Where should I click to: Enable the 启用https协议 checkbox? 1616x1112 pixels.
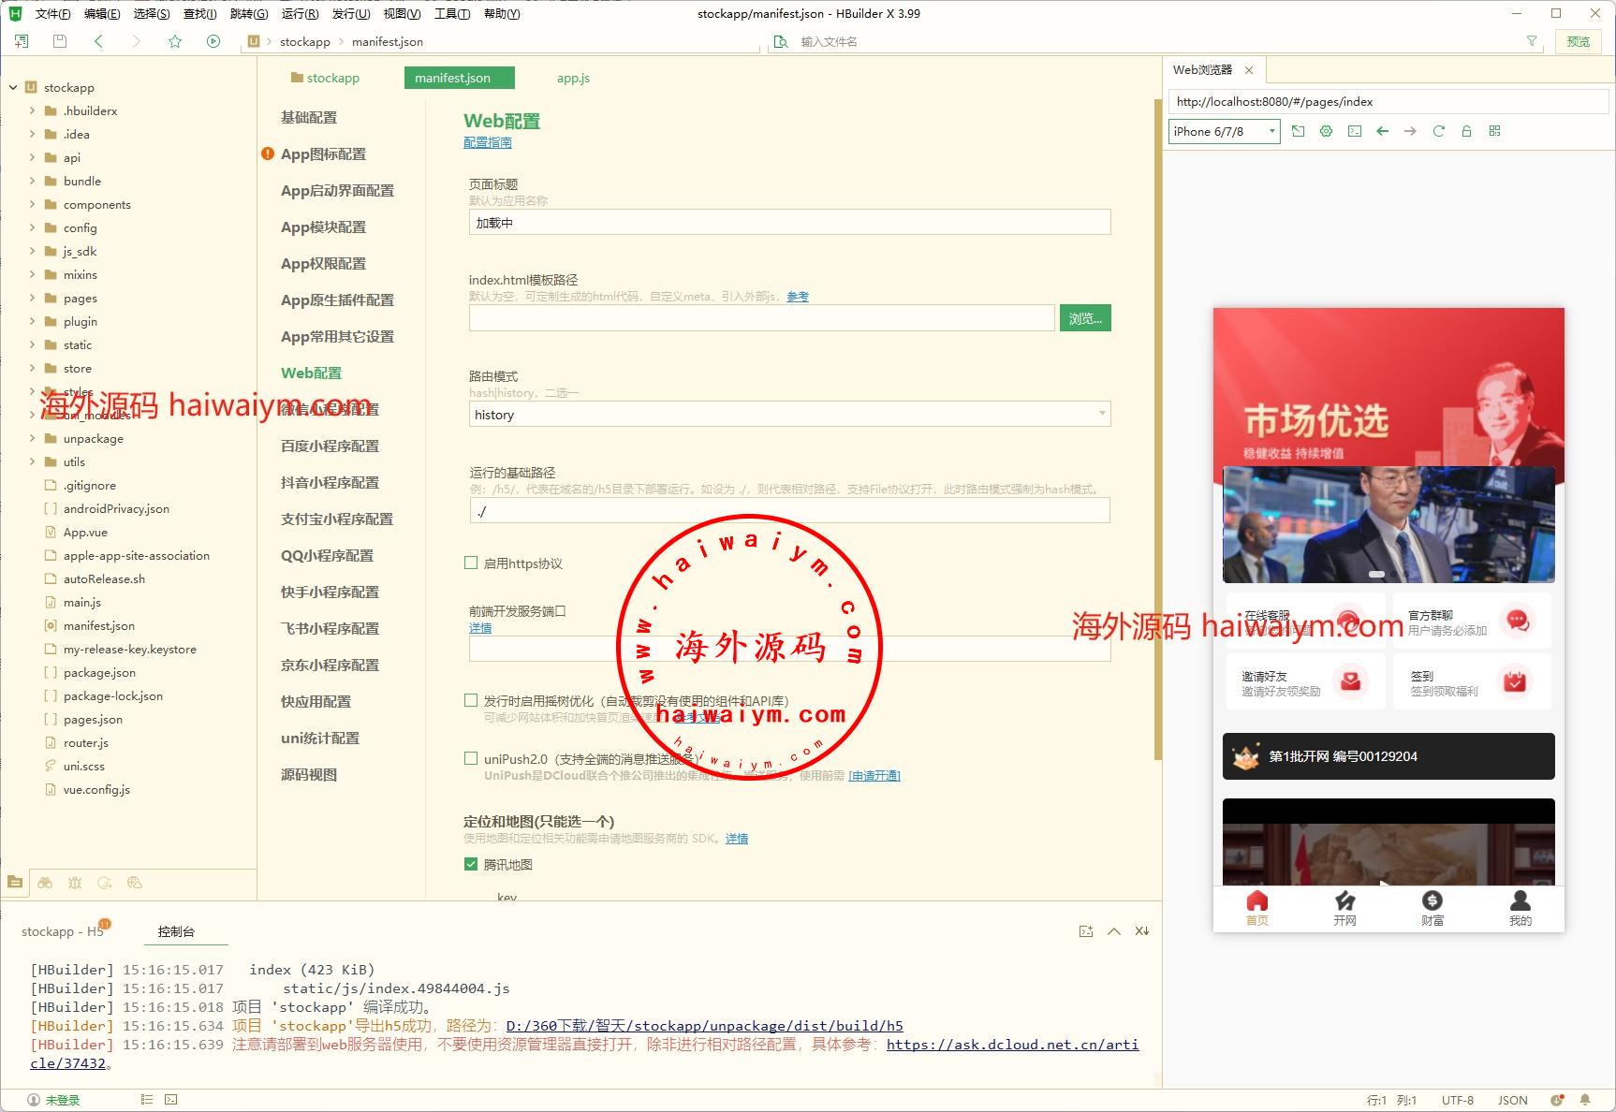pyautogui.click(x=471, y=563)
